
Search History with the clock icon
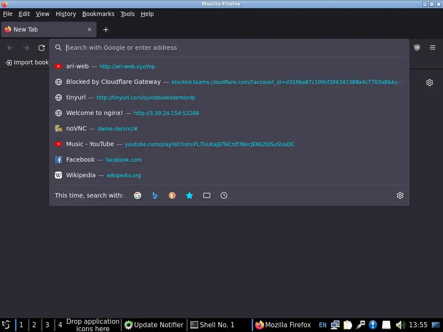(224, 195)
